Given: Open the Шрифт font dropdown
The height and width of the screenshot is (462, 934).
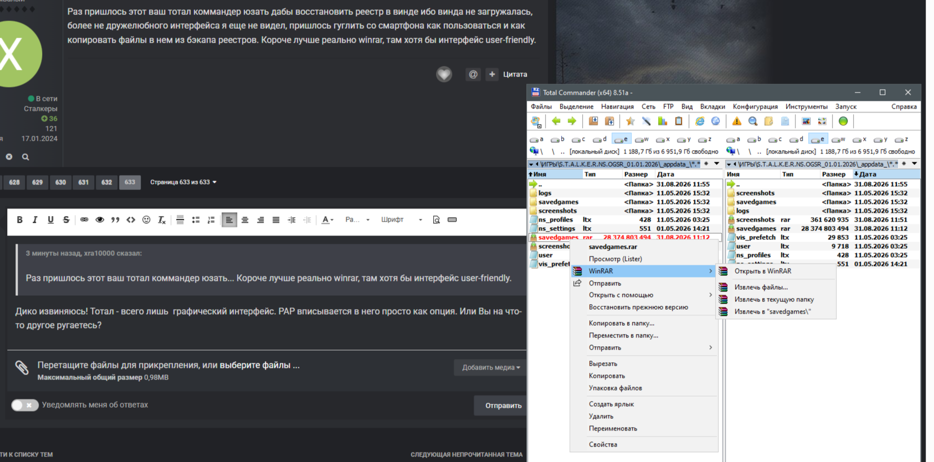Looking at the screenshot, I should coord(402,220).
